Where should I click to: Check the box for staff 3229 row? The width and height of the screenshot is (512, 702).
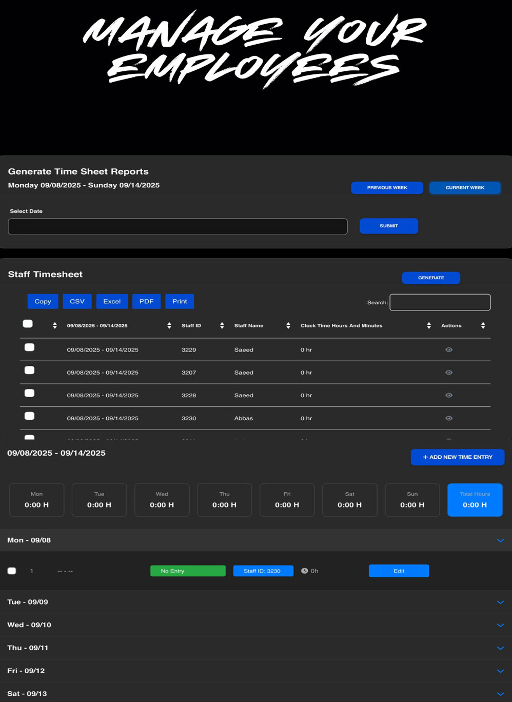[30, 347]
